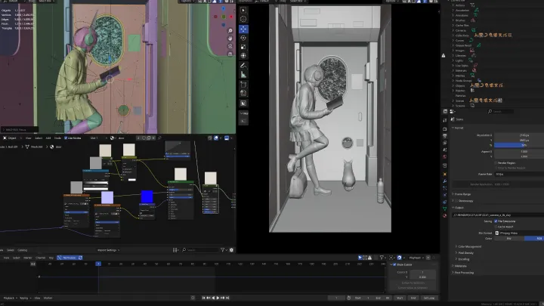Image resolution: width=544 pixels, height=306 pixels.
Task: Open the View Layer properties tab
Action: [x=445, y=143]
